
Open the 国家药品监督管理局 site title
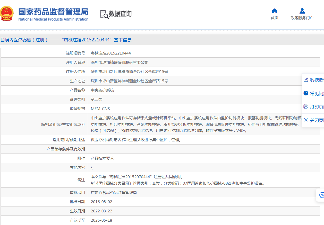coord(53,14)
